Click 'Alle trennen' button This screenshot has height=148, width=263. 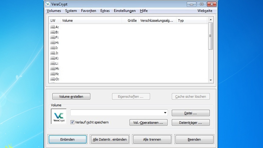click(152, 139)
